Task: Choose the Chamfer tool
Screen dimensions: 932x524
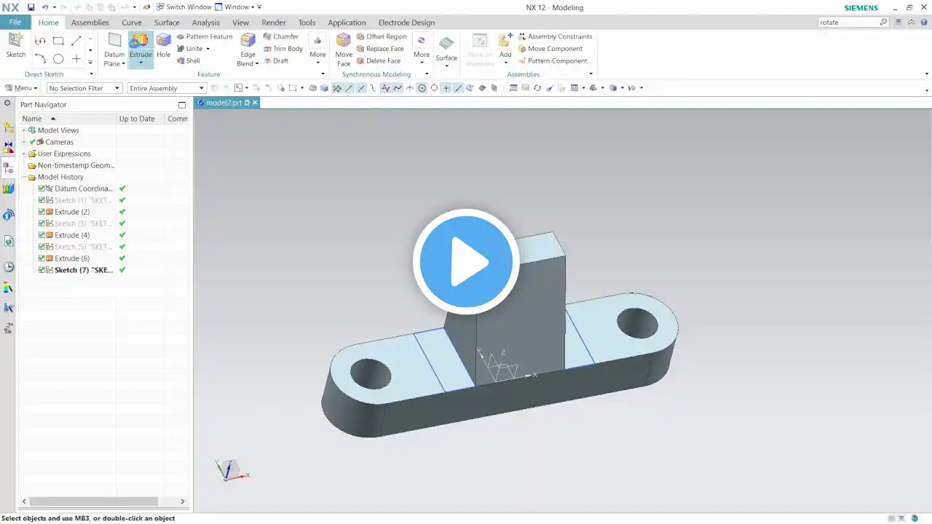Action: tap(281, 36)
